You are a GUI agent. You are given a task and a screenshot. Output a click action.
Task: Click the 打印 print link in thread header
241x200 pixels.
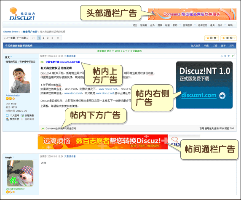pyautogui.click(x=232, y=45)
